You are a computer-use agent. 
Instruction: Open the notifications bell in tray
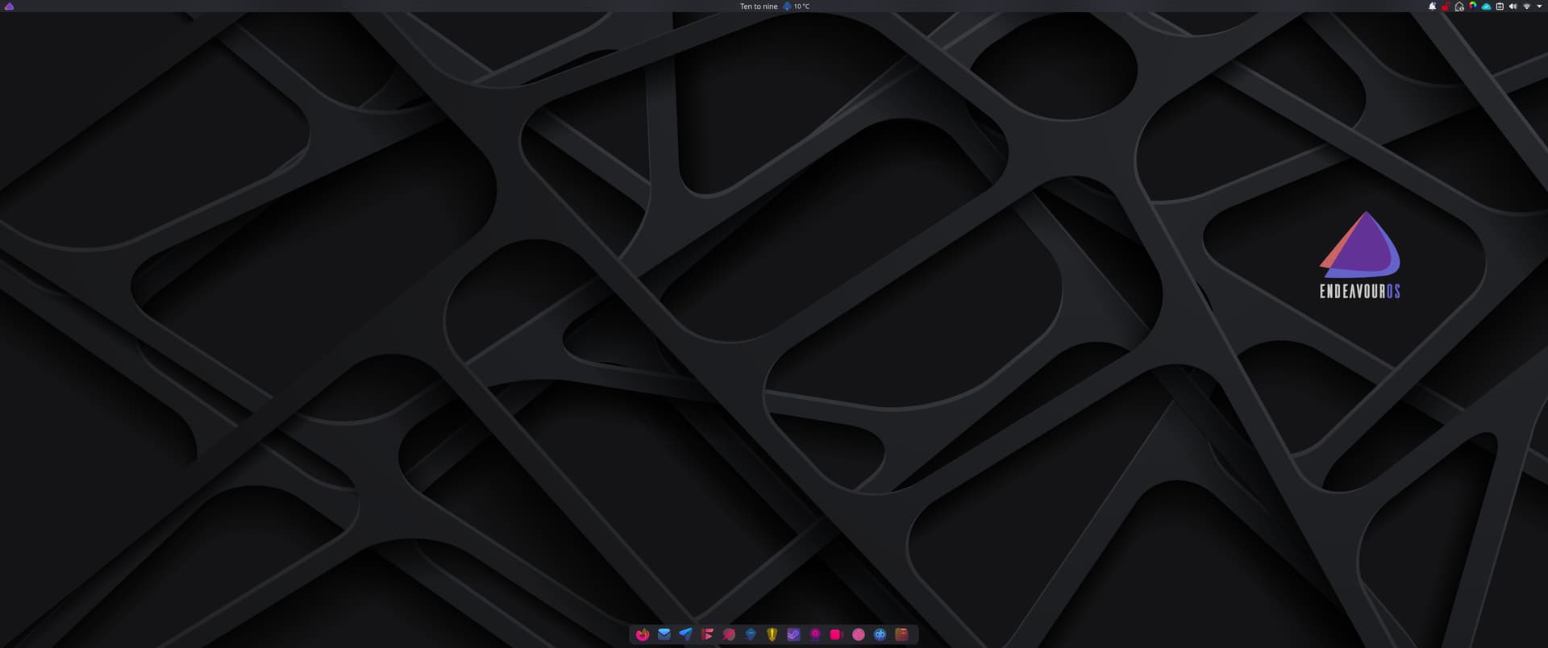pyautogui.click(x=1432, y=6)
